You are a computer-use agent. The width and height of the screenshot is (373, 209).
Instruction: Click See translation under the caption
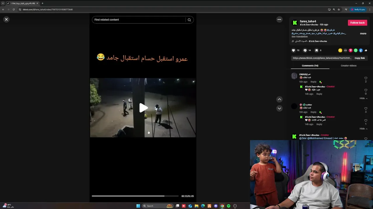[299, 37]
